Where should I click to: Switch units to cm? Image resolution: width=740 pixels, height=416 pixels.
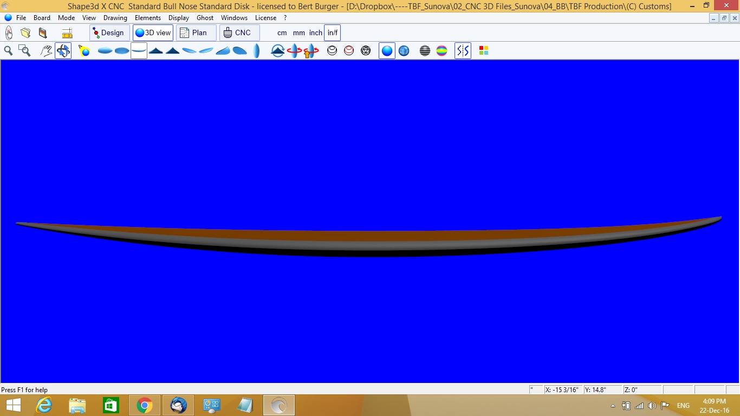(x=282, y=32)
